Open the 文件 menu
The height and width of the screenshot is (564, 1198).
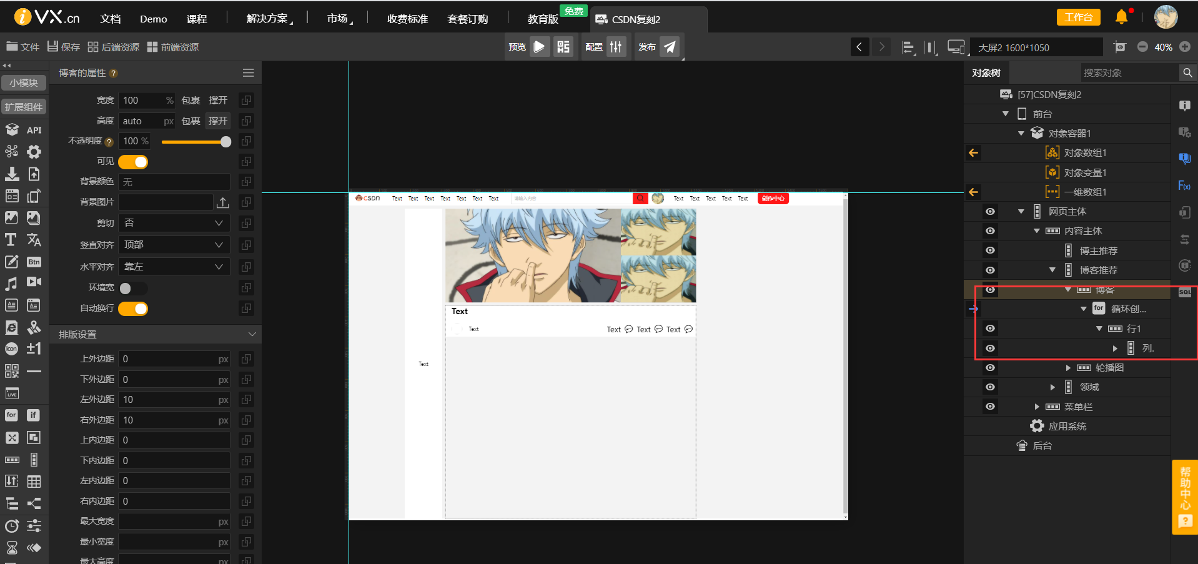22,47
